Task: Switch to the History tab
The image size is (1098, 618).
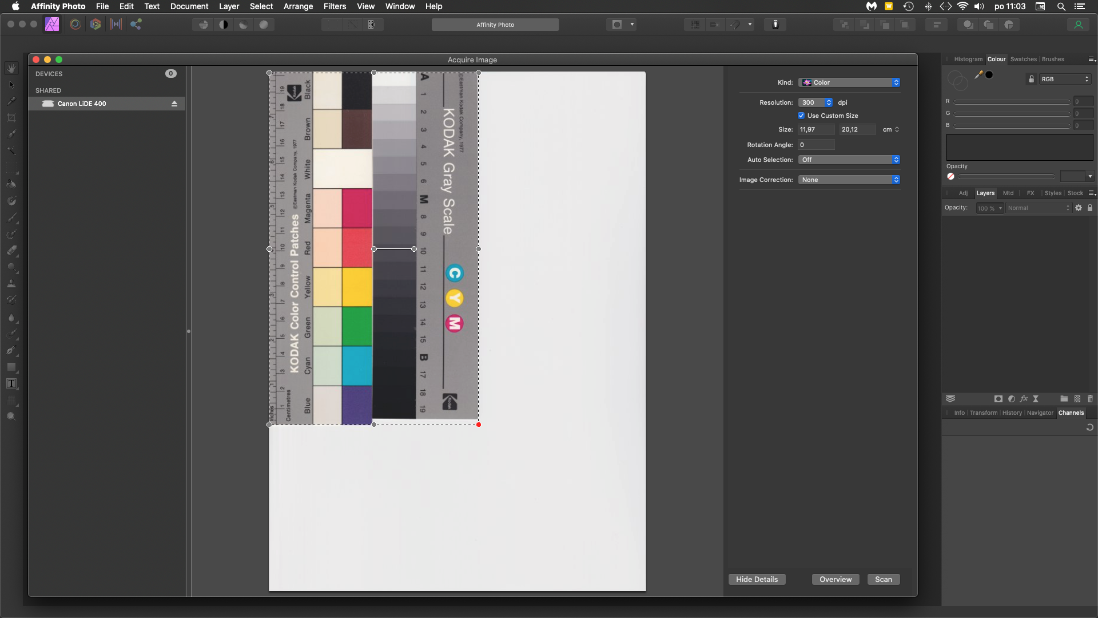Action: 1012,413
